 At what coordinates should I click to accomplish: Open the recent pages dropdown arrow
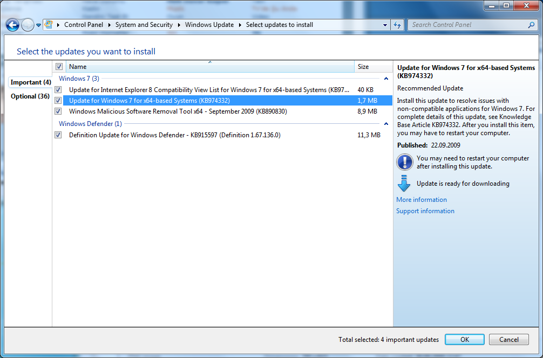tap(38, 25)
